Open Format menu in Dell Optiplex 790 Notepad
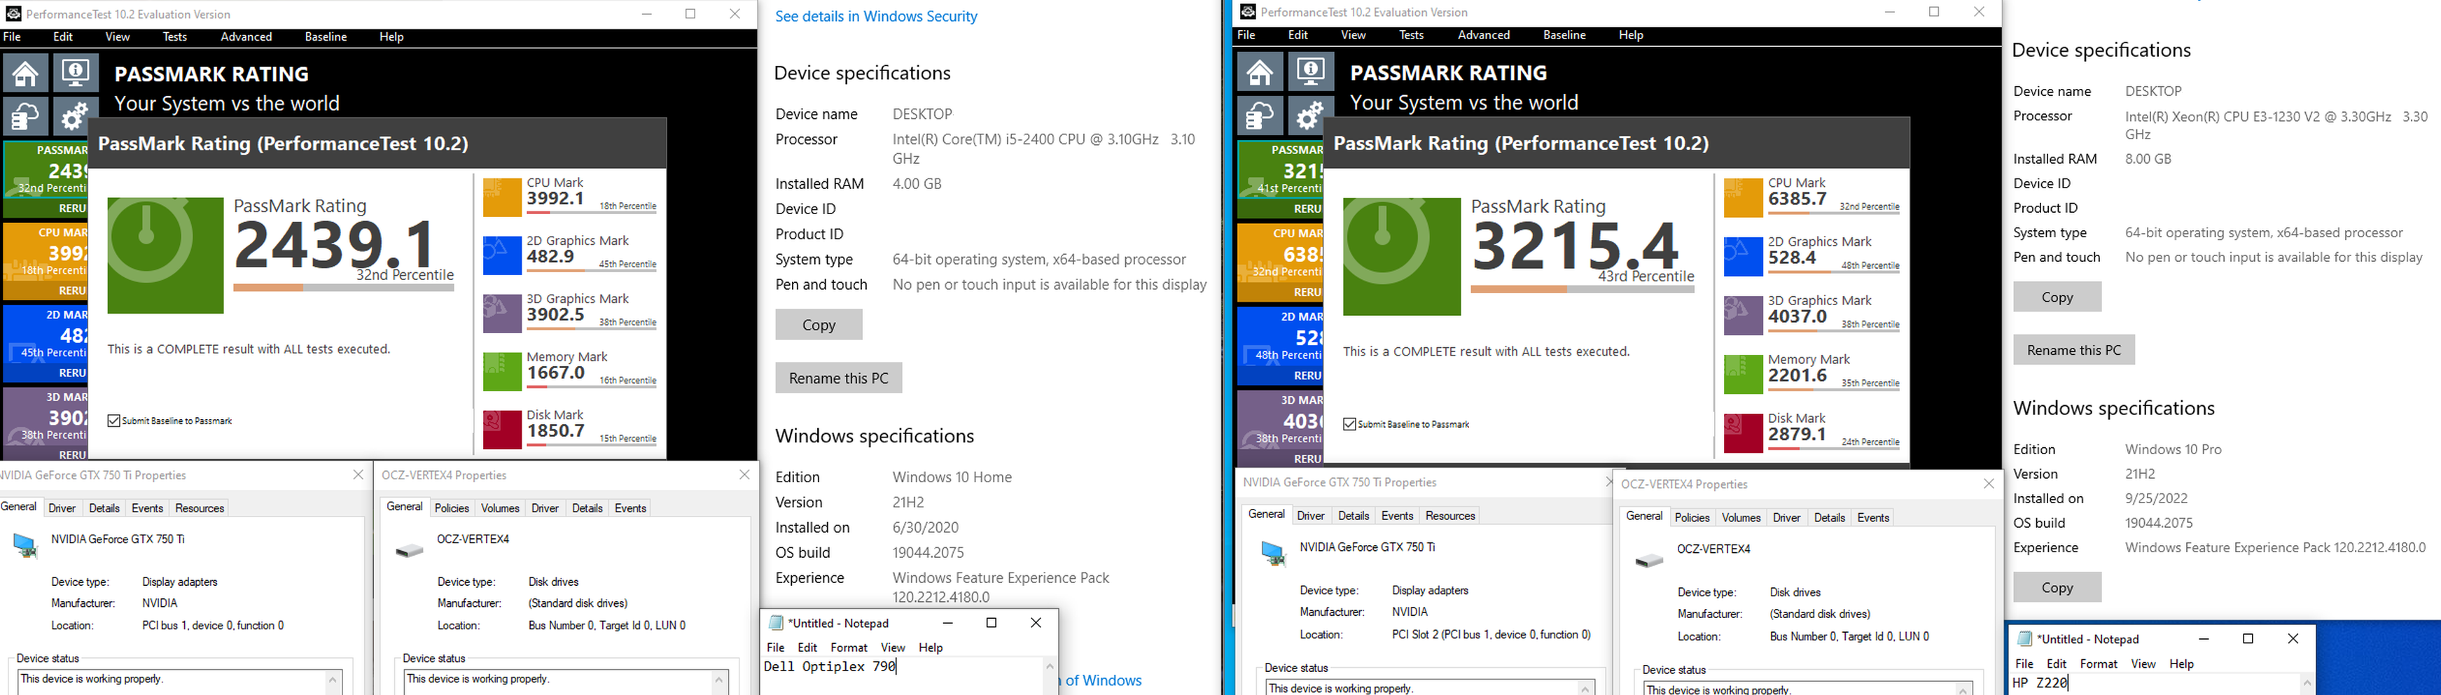The height and width of the screenshot is (695, 2441). tap(849, 647)
